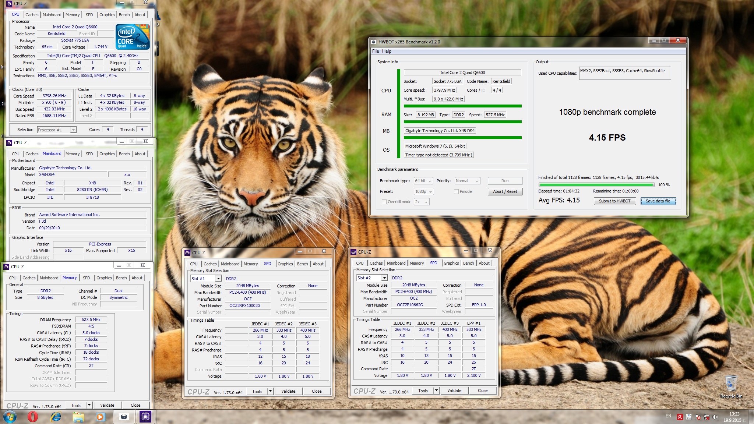
Task: Launch Internet Explorer from taskbar
Action: [56, 417]
